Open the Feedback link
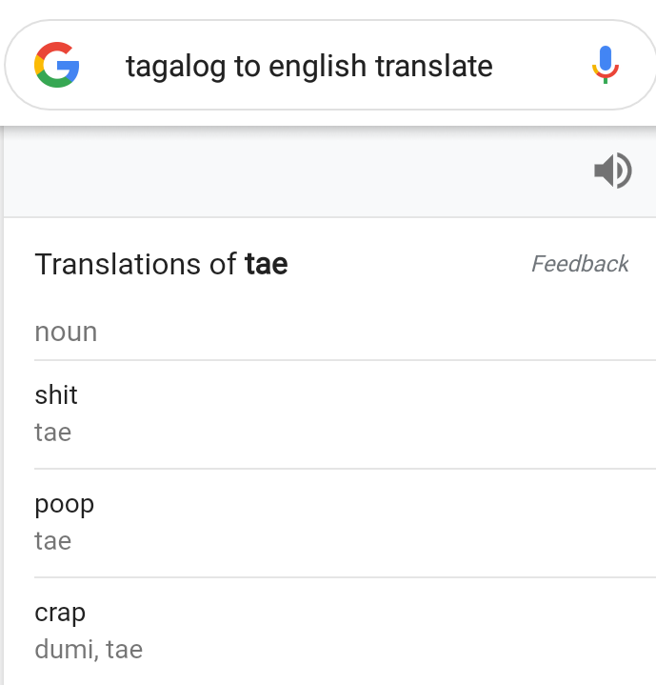Viewport: 656px width, 685px height. (x=580, y=264)
